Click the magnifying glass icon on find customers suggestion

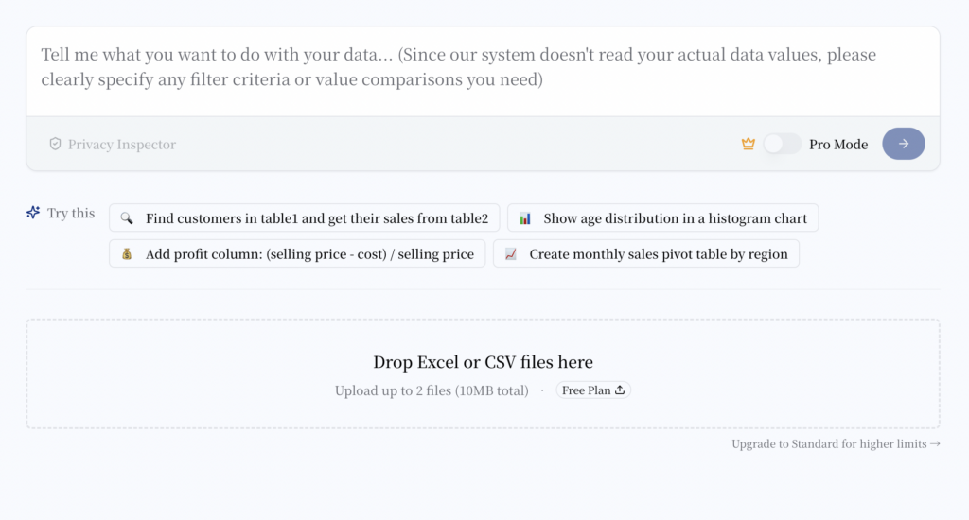coord(127,218)
